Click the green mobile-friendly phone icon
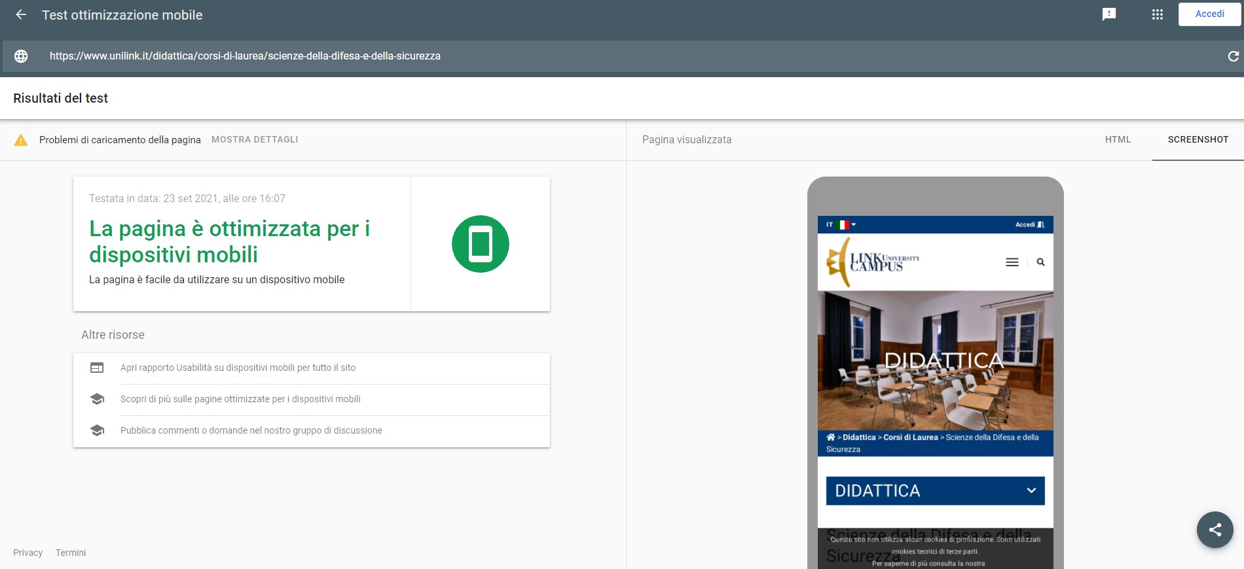The height and width of the screenshot is (569, 1244). [x=481, y=244]
